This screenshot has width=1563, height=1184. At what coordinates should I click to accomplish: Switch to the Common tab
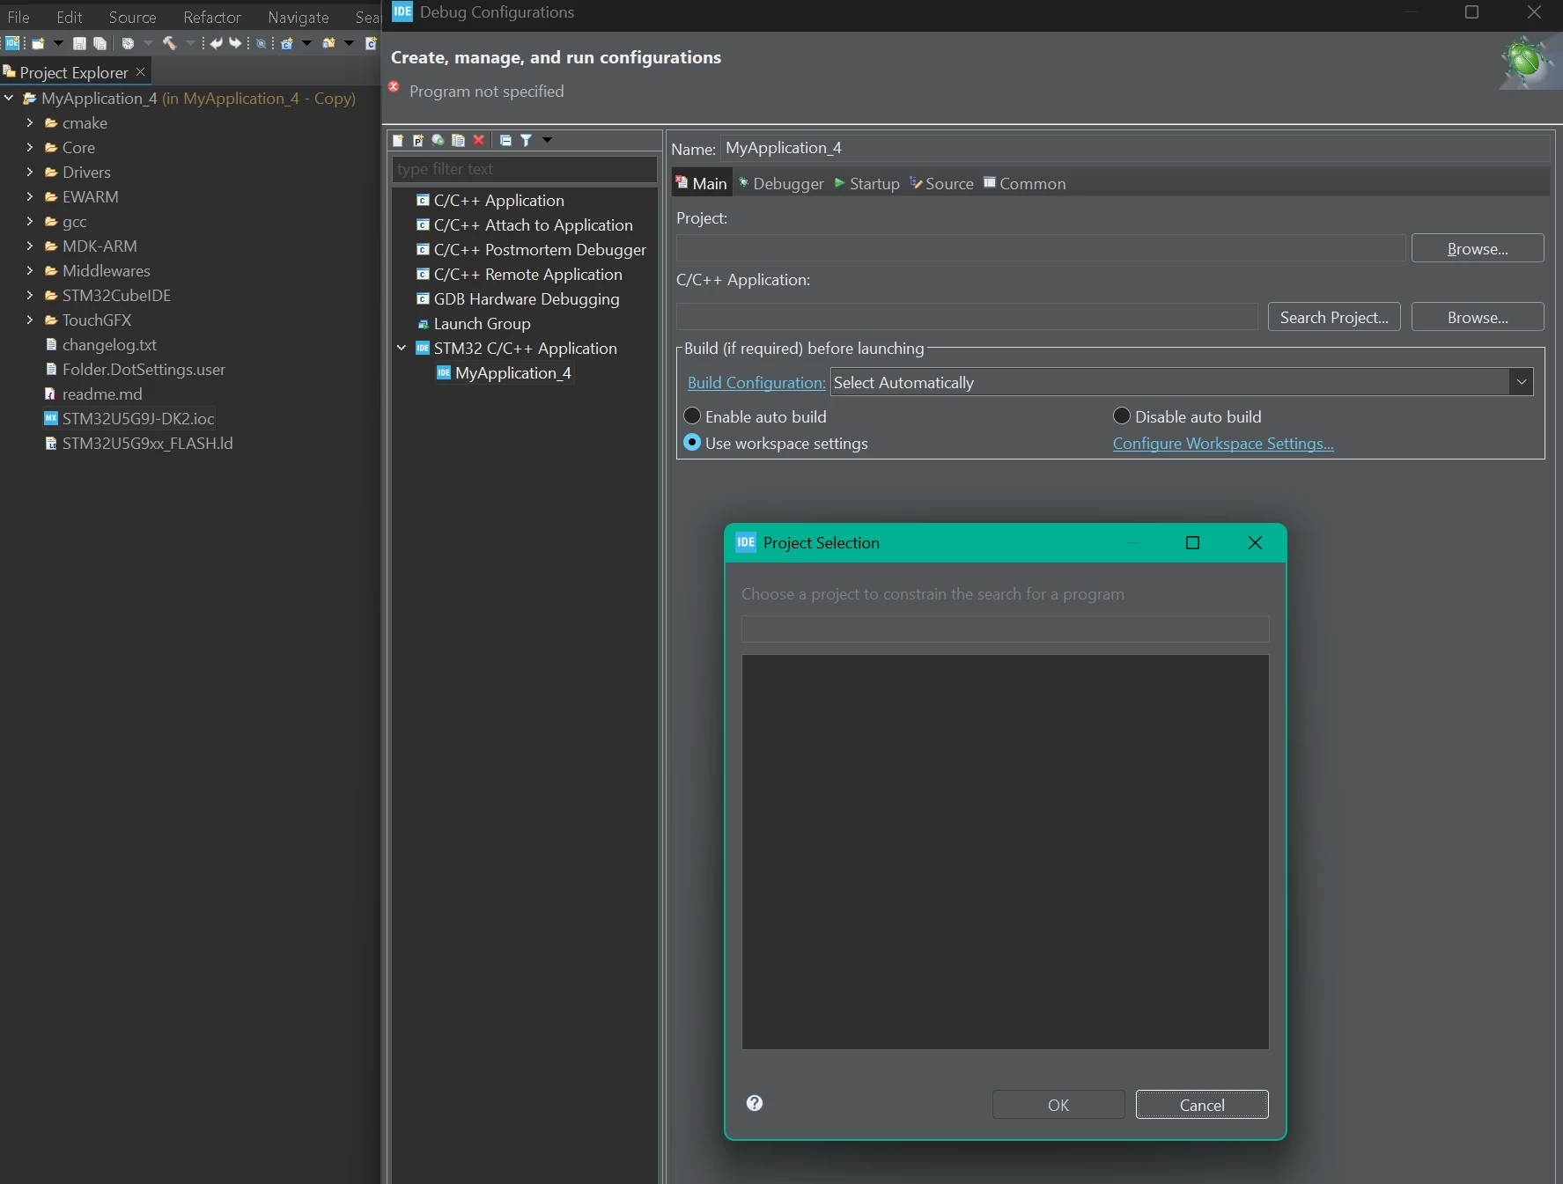tap(1024, 183)
